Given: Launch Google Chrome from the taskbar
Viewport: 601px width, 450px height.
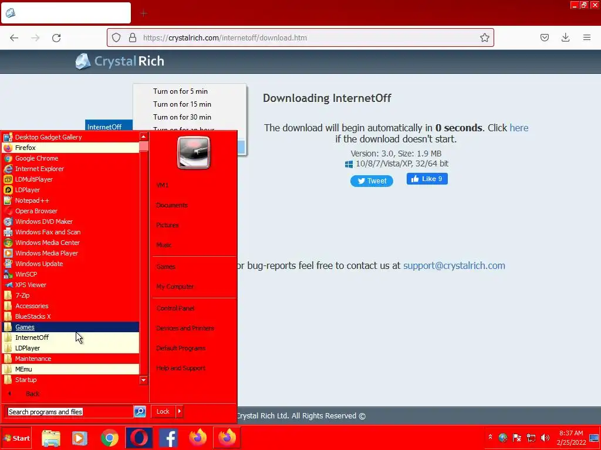Looking at the screenshot, I should [110, 438].
